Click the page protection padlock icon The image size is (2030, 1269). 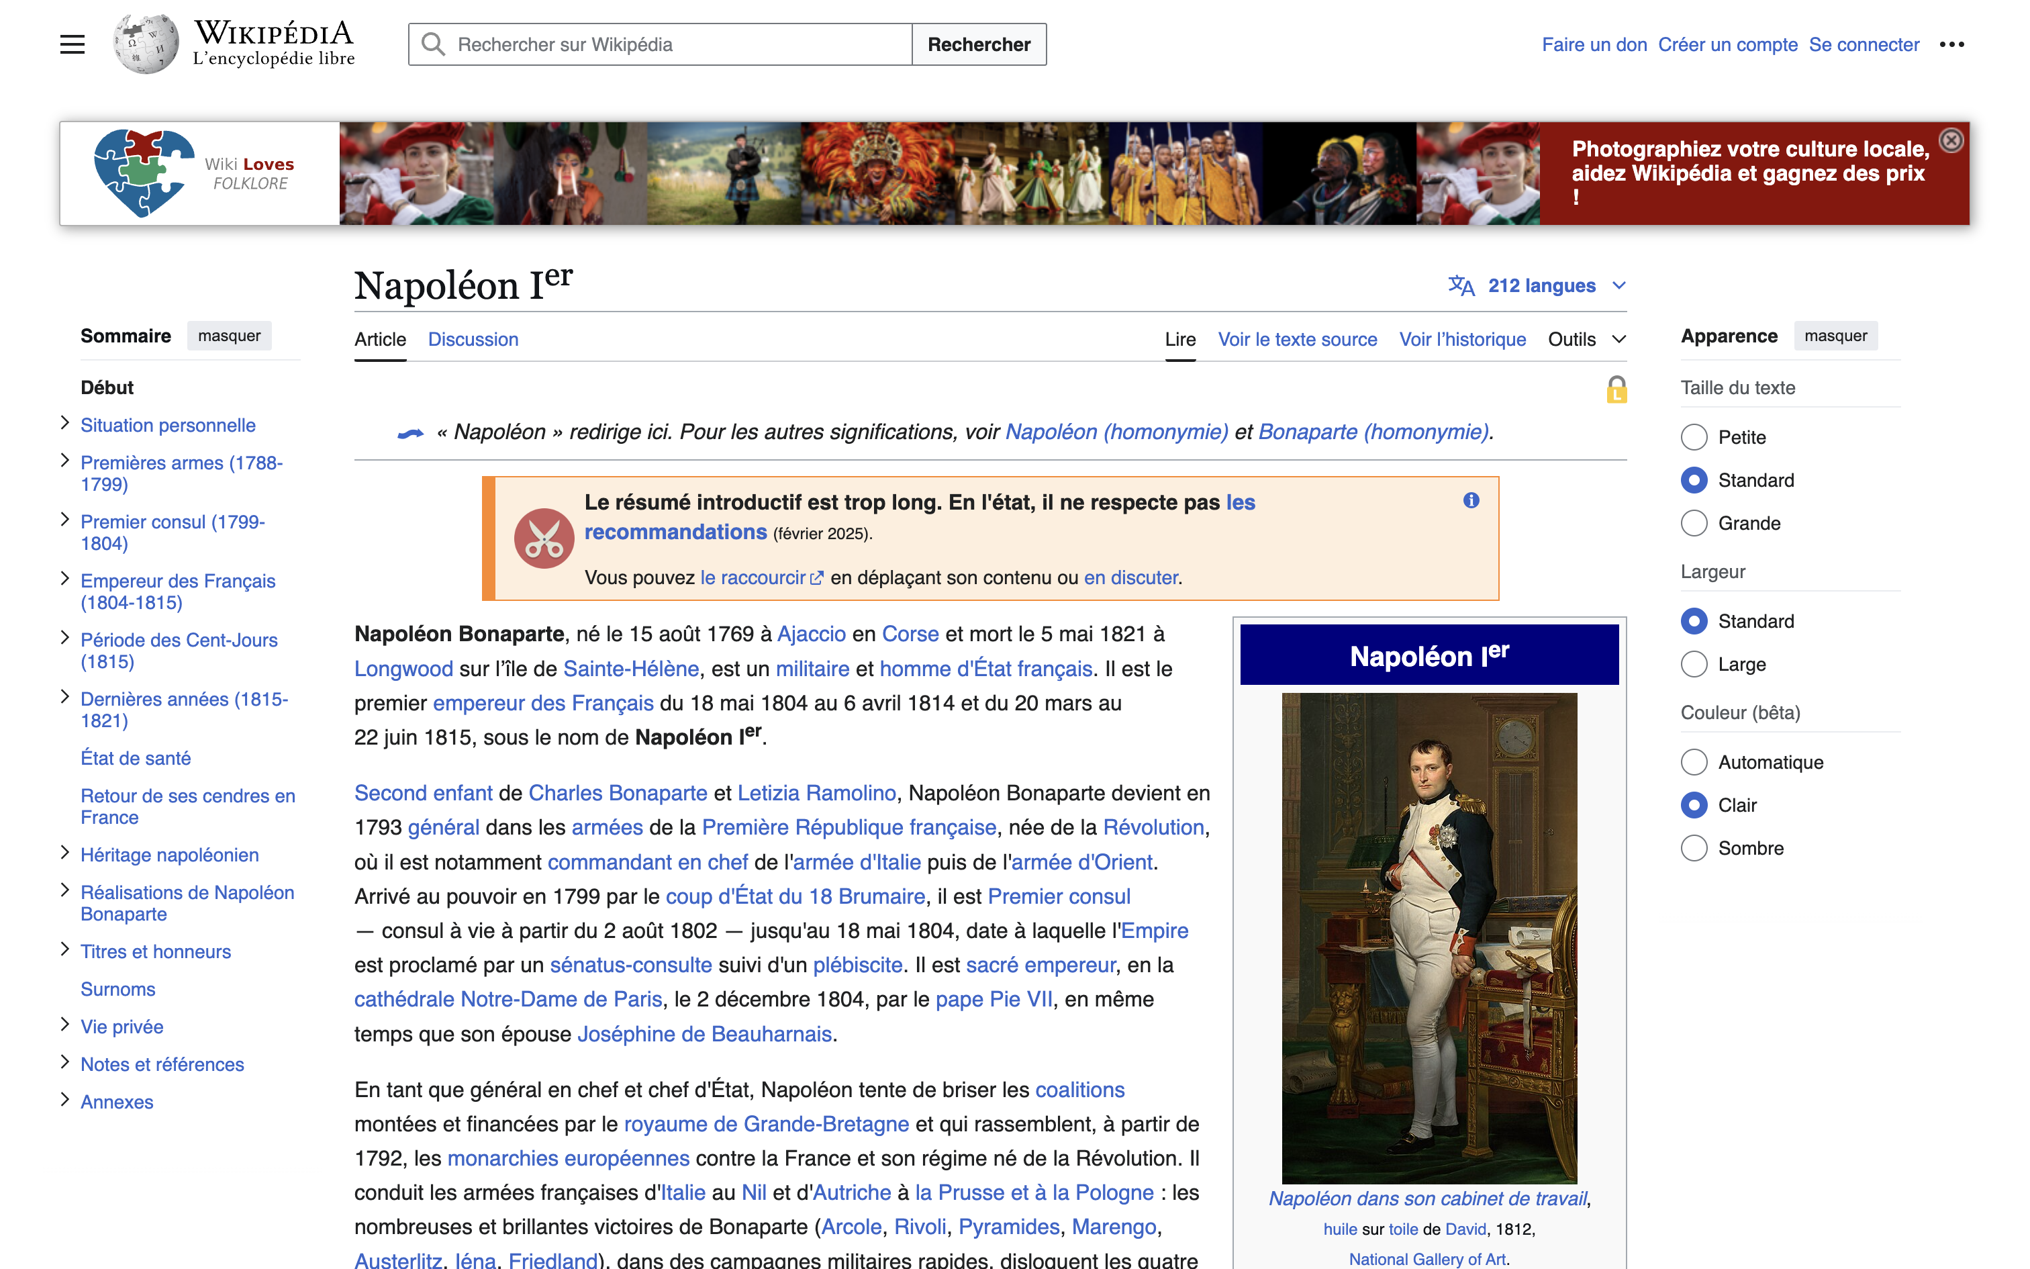pyautogui.click(x=1616, y=389)
